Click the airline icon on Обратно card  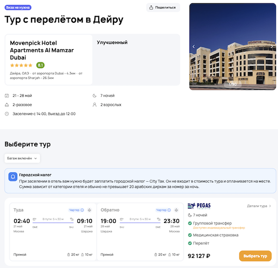[x=177, y=210]
